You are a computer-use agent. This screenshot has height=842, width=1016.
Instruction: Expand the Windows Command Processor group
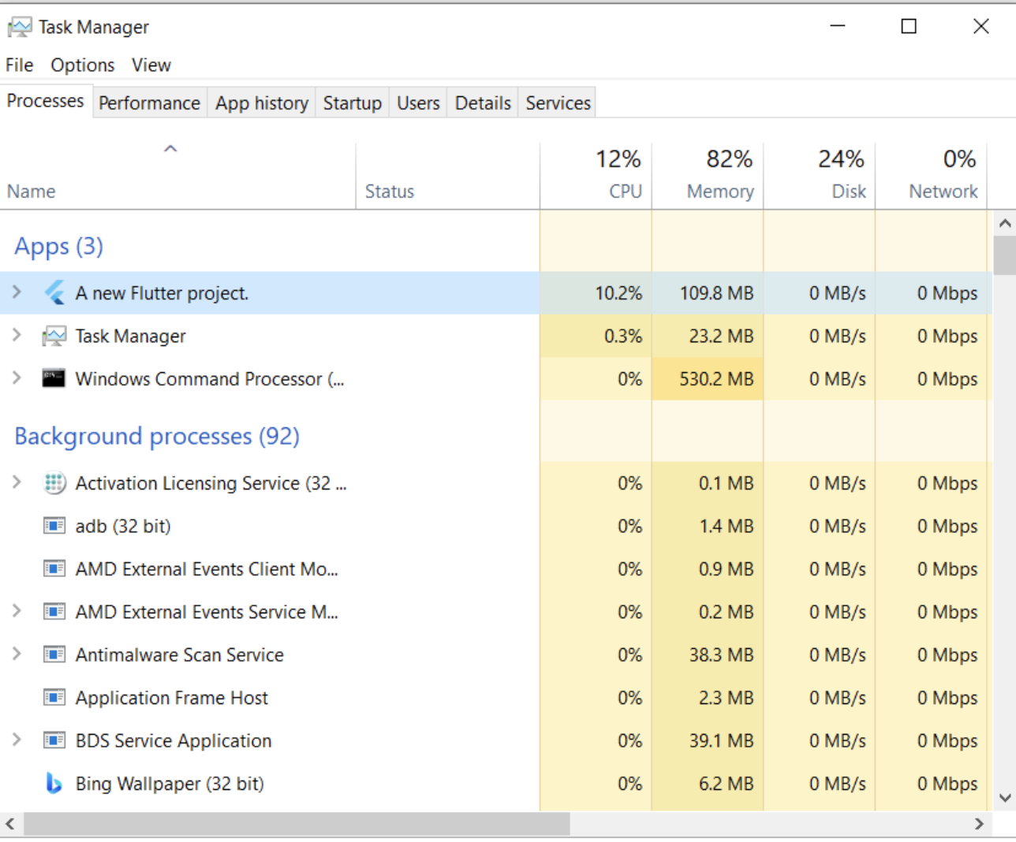point(16,378)
